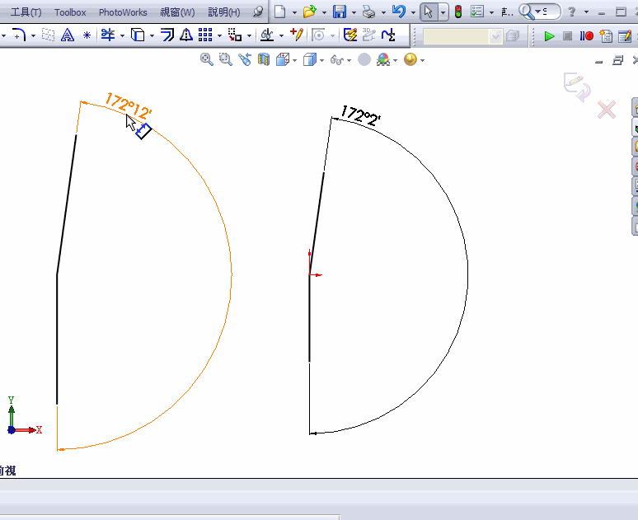The height and width of the screenshot is (520, 638).
Task: Select the Mirror Entities tool
Action: coord(186,35)
